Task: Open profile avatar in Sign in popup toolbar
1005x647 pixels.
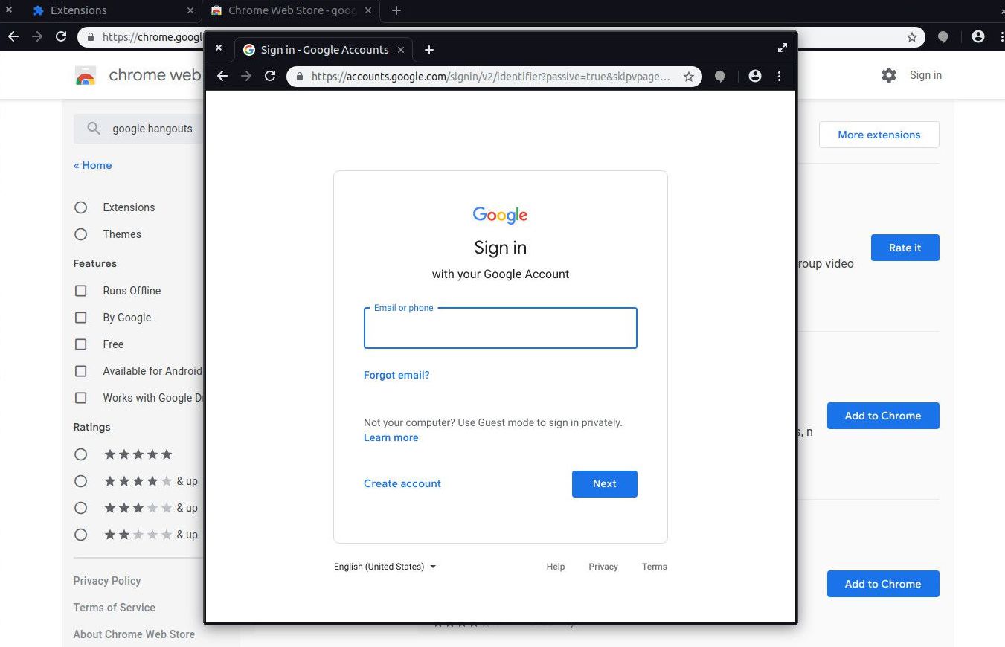Action: coord(754,76)
